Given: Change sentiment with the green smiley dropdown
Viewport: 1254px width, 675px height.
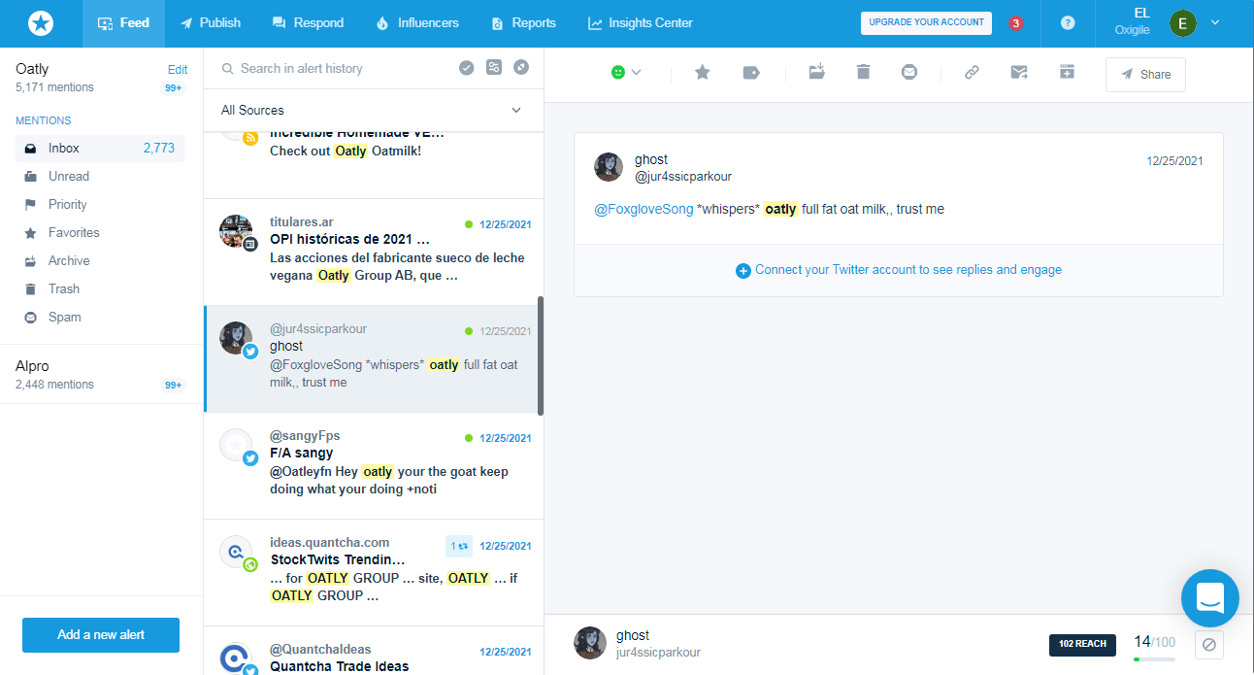Looking at the screenshot, I should [x=626, y=72].
